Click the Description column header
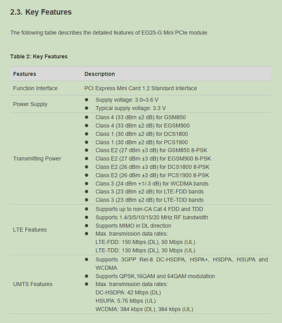282x323 pixels. click(99, 74)
